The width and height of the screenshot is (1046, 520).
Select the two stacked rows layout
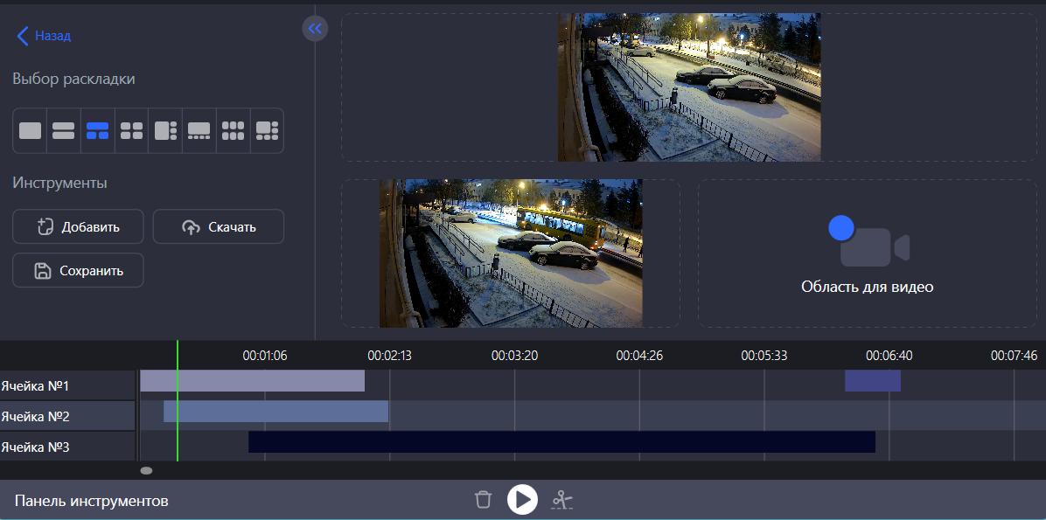click(64, 131)
